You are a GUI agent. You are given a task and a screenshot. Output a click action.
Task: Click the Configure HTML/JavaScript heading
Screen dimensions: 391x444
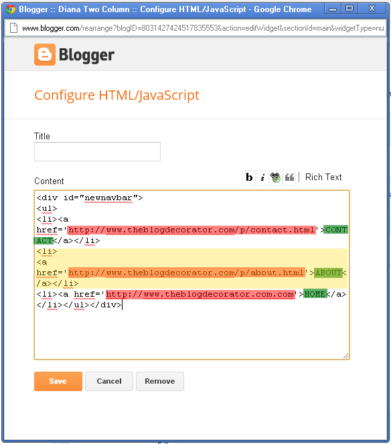(x=116, y=95)
